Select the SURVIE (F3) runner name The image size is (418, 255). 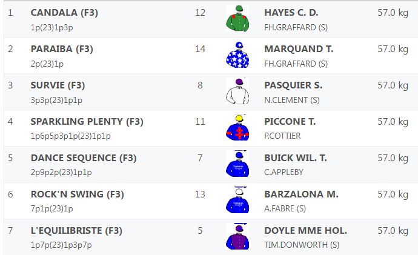[58, 85]
